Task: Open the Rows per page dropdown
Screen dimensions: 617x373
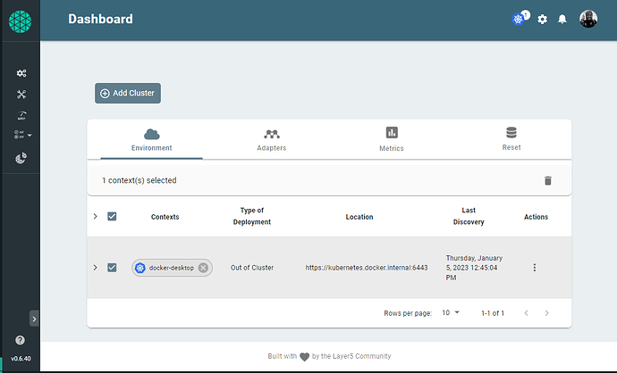Action: pos(451,312)
